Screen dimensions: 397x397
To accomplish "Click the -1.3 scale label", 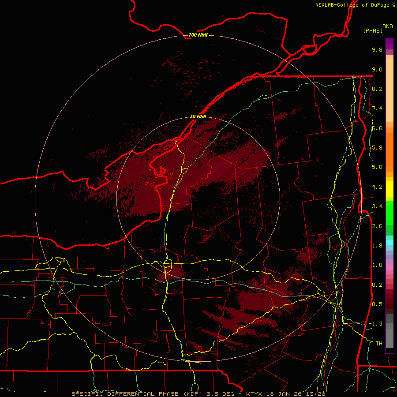I will [376, 324].
